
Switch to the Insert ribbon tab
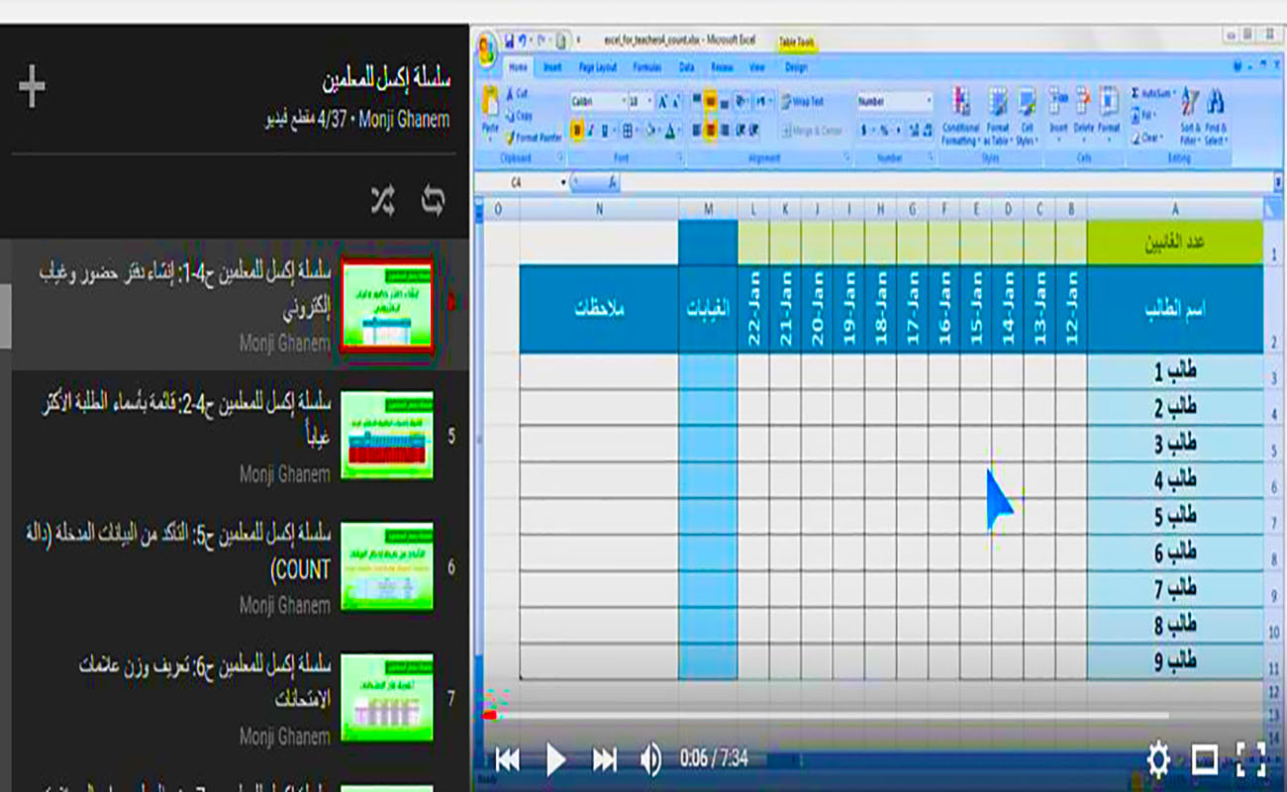click(552, 67)
